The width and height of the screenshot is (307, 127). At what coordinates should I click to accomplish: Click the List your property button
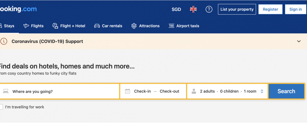click(237, 9)
